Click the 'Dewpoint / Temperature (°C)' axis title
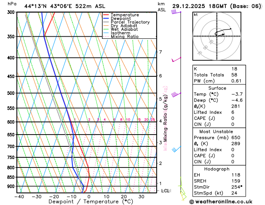The image size is (265, 205). coord(91,202)
